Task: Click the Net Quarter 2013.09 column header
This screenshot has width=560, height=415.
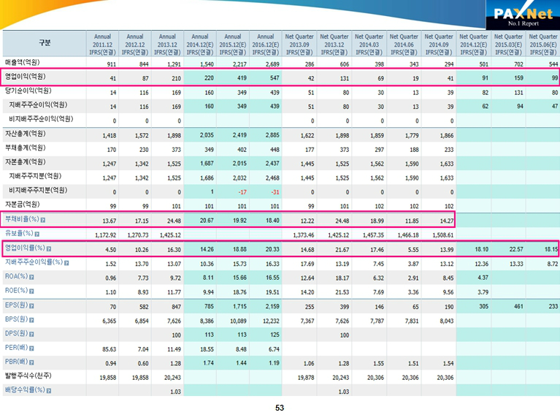Action: (299, 44)
